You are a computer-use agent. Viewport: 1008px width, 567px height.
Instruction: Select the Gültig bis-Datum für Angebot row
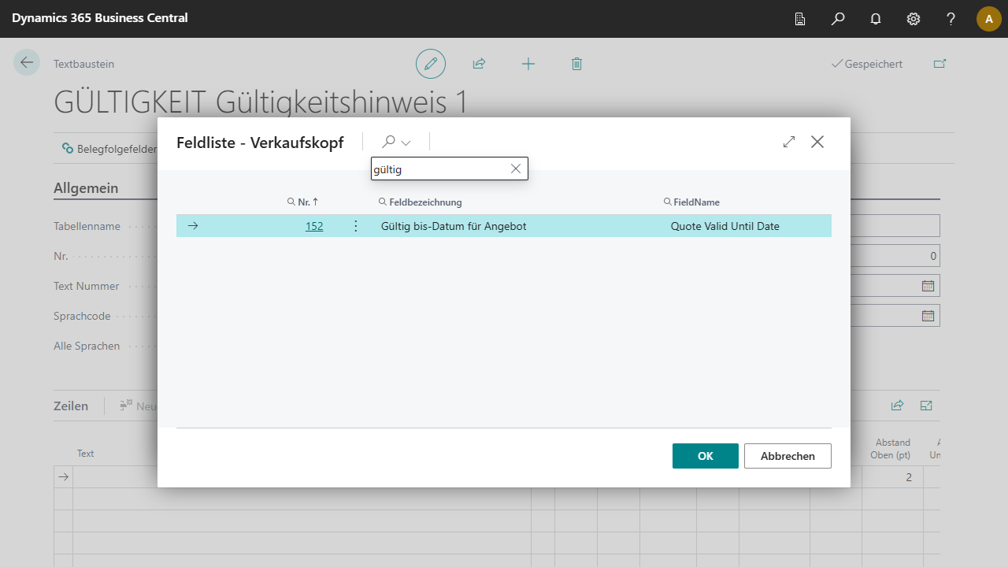[x=454, y=226]
